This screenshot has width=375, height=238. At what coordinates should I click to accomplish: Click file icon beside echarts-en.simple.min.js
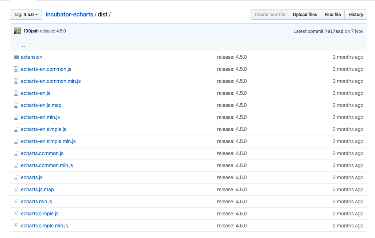16,141
